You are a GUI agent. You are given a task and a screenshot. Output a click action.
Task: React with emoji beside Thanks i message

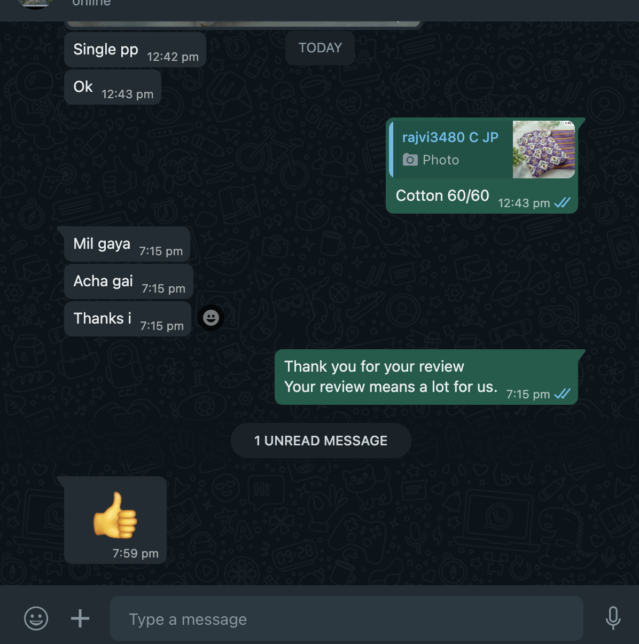click(211, 318)
